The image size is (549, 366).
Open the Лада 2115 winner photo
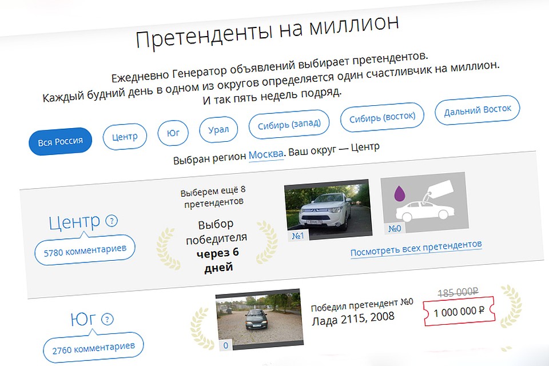coord(259,319)
